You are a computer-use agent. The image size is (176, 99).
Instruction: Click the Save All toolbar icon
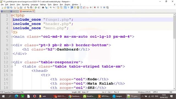(11, 7)
